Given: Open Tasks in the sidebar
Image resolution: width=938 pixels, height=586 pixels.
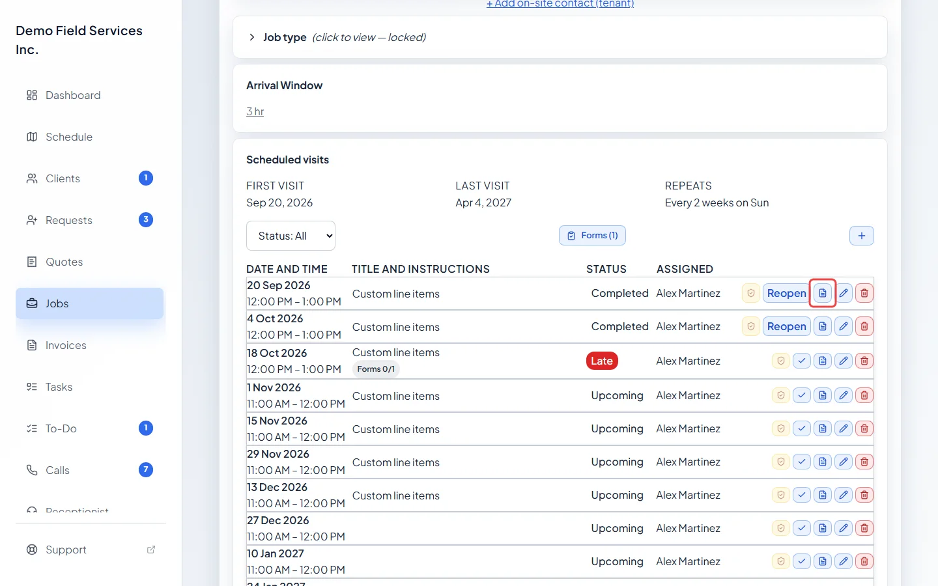Looking at the screenshot, I should 90,387.
